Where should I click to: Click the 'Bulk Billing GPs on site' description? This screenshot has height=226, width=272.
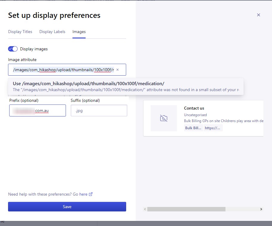click(224, 121)
